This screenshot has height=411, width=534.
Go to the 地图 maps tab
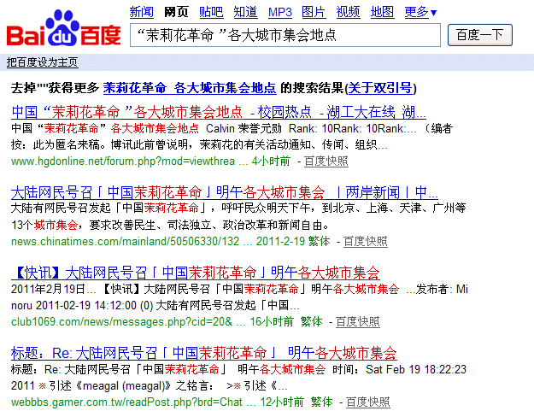382,12
